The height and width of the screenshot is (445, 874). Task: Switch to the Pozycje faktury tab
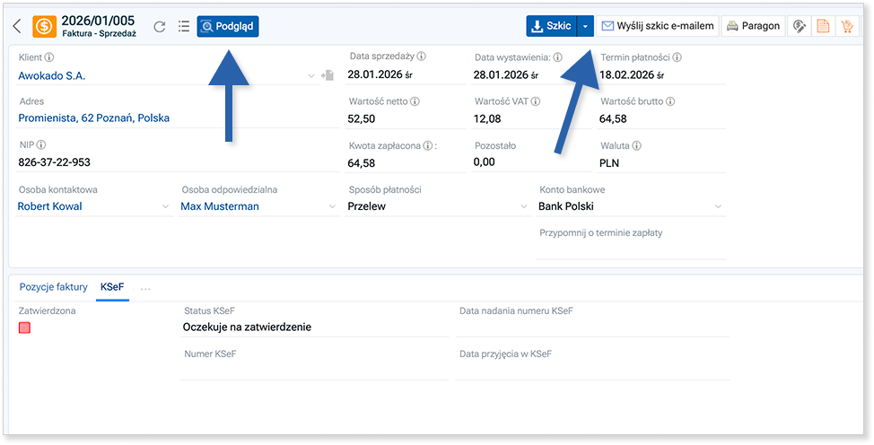(x=53, y=287)
